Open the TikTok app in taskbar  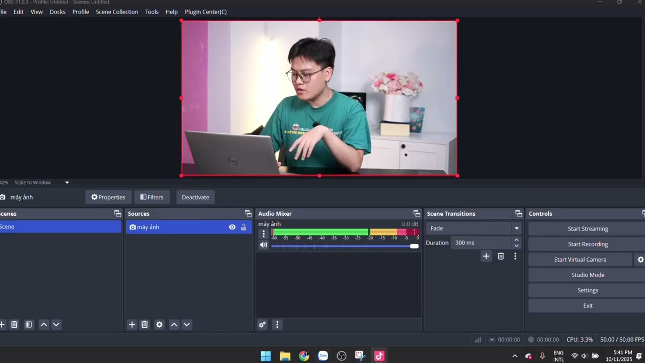click(379, 356)
